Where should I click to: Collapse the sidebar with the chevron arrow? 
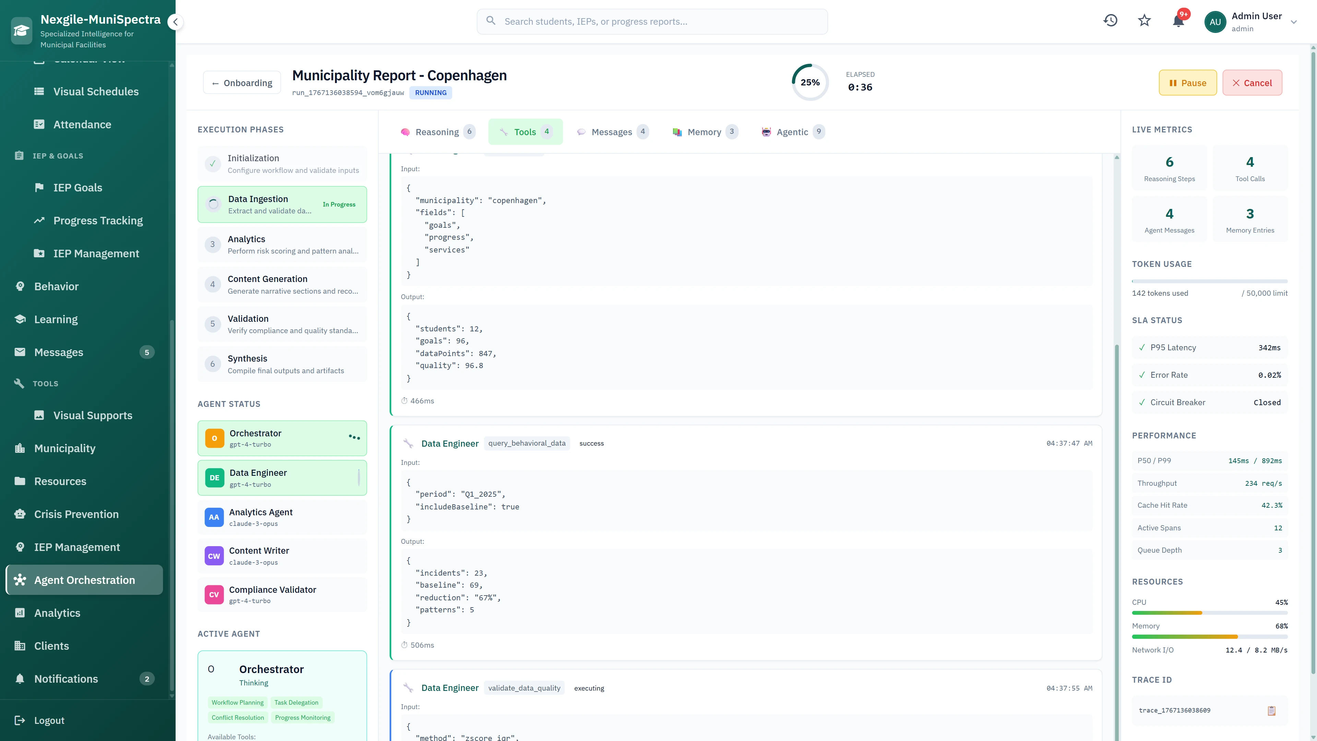point(175,22)
